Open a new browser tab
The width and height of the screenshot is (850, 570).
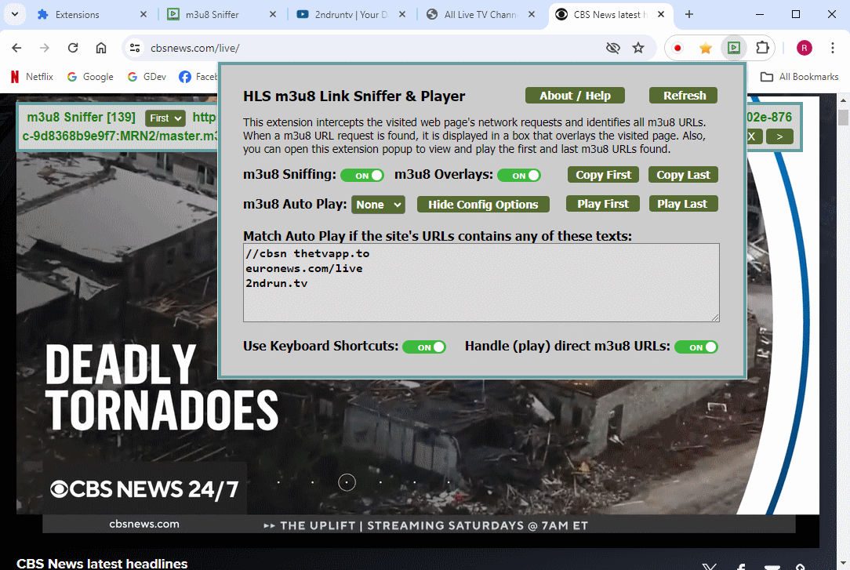pos(689,15)
